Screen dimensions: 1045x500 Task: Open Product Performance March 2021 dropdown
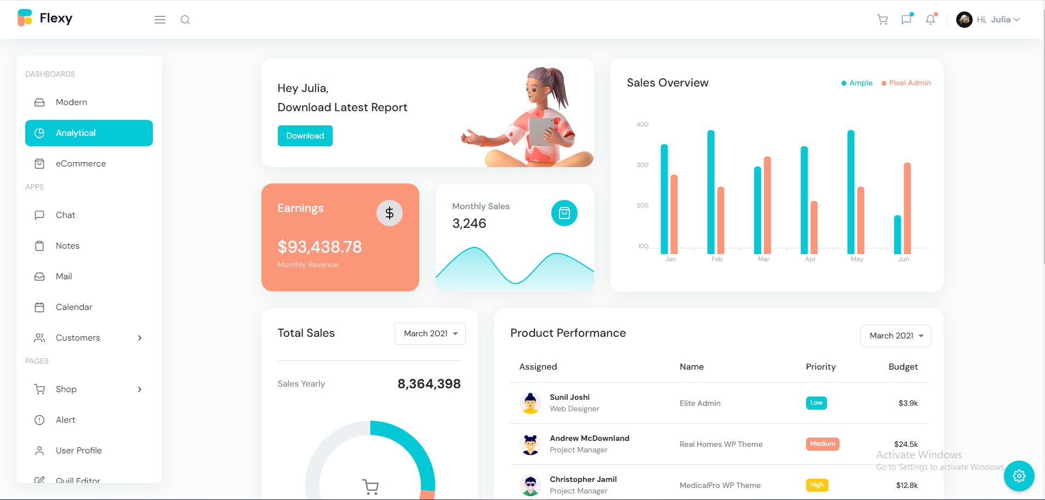point(896,336)
